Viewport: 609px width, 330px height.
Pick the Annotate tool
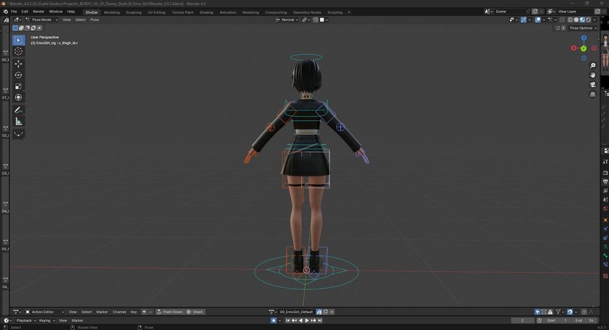tap(18, 110)
